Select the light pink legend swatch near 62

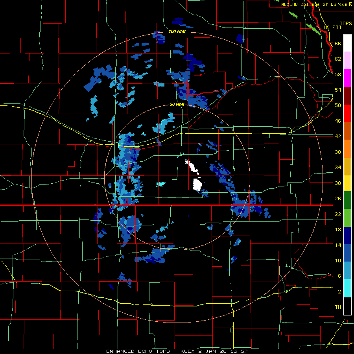[347, 61]
